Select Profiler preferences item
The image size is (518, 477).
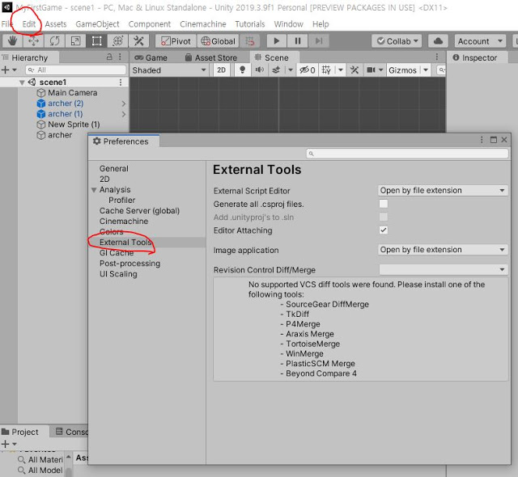click(x=121, y=201)
